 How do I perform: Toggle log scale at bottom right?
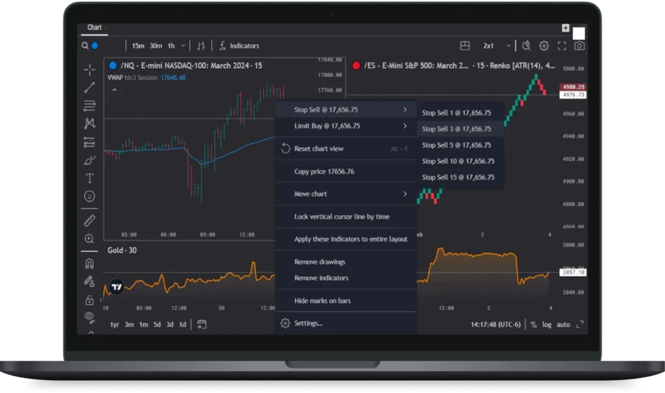point(547,324)
